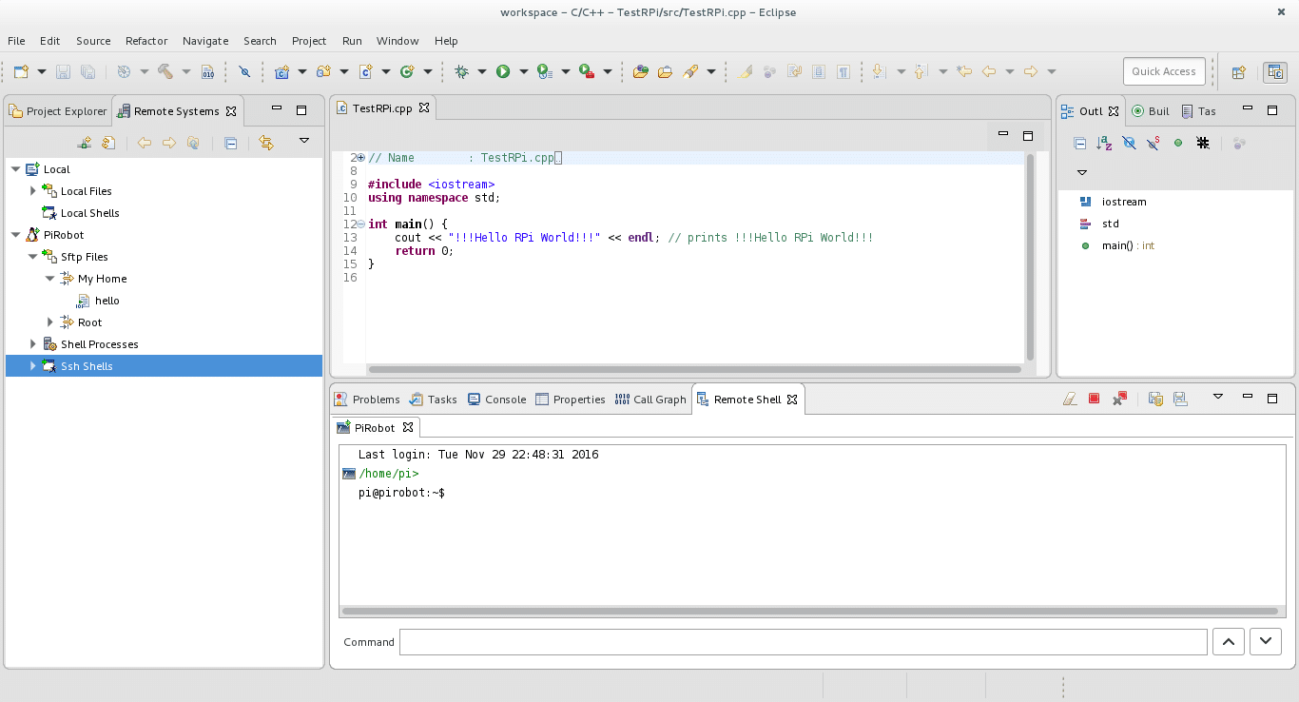The image size is (1299, 702).
Task: Sort the Outline alphabetically
Action: (x=1104, y=143)
